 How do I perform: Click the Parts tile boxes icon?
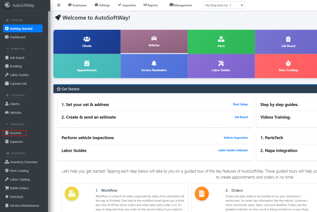(221, 39)
